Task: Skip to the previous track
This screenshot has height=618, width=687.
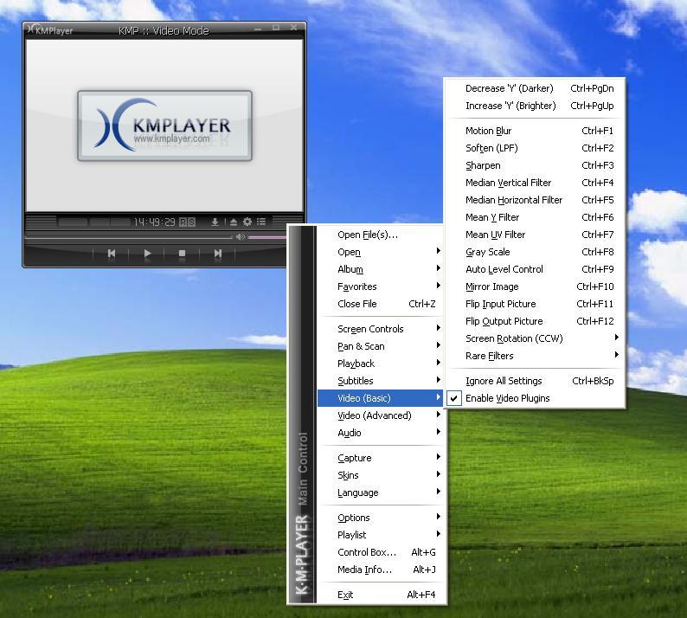Action: (x=112, y=254)
